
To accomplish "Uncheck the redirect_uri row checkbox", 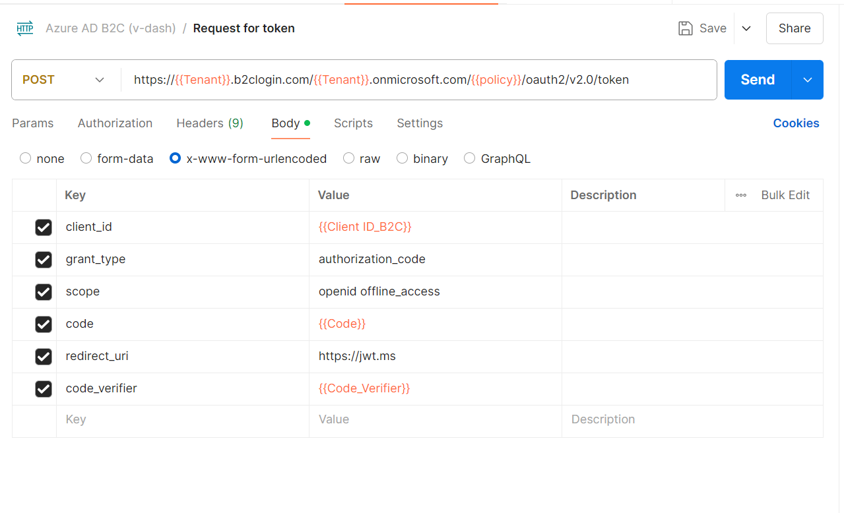I will tap(44, 357).
